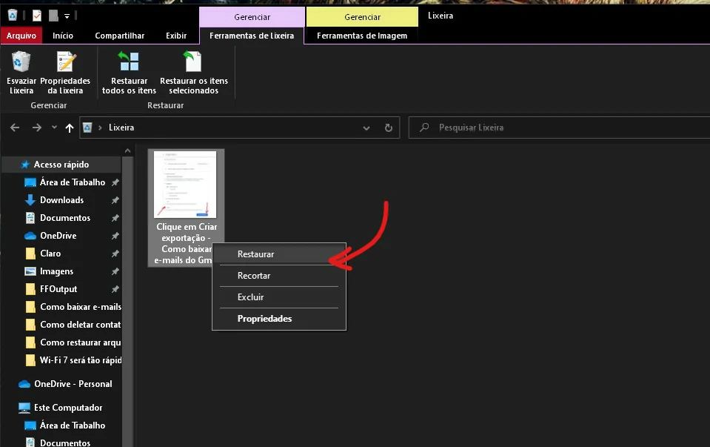Click the Acesso rápido star icon
This screenshot has width=710, height=447.
pyautogui.click(x=25, y=165)
